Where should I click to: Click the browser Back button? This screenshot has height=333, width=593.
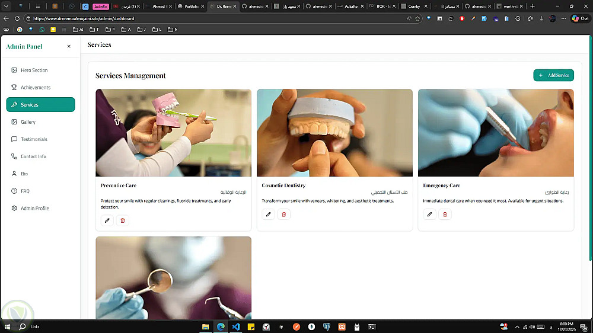click(6, 18)
